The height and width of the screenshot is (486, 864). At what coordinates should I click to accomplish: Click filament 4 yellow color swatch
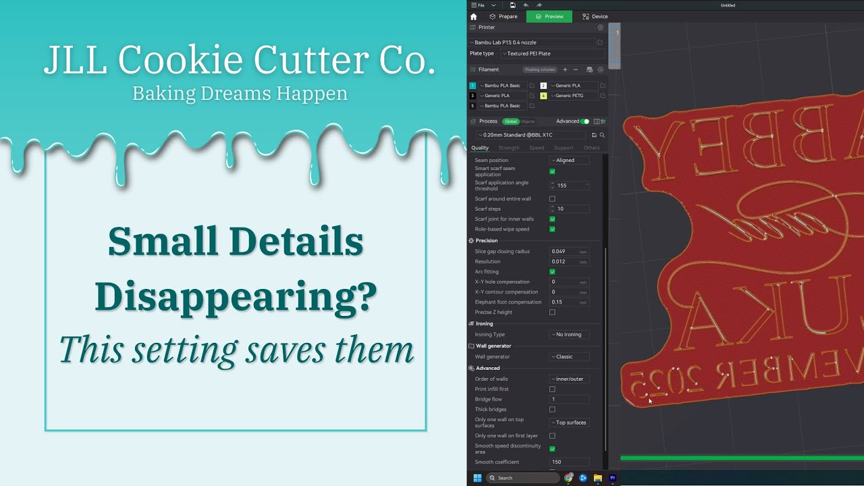[x=543, y=96]
